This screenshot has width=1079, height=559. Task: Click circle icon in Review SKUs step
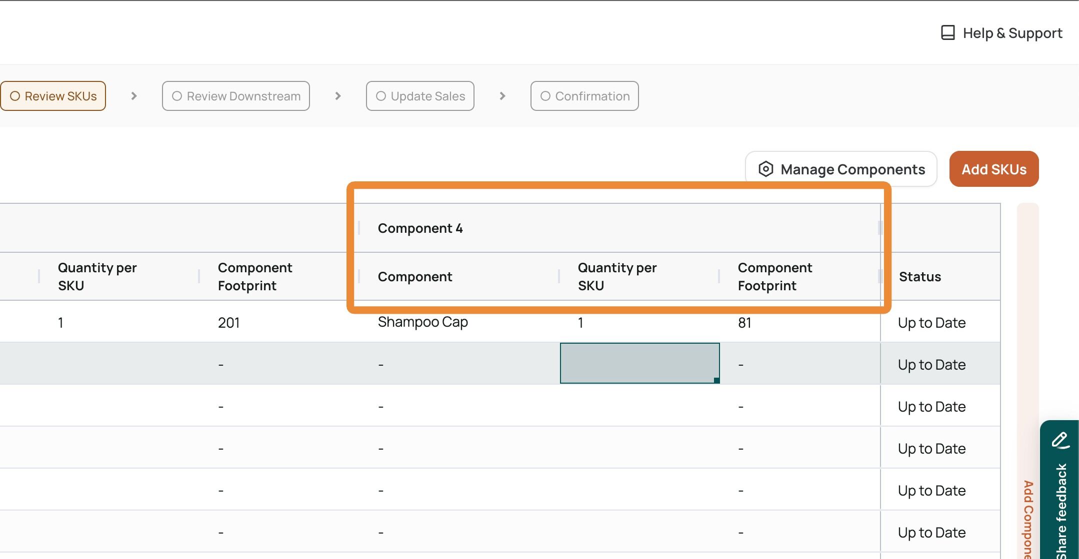(15, 96)
